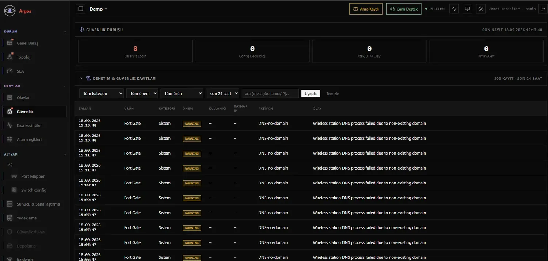Click the Olaylar sidebar icon
The image size is (548, 261).
tap(10, 98)
